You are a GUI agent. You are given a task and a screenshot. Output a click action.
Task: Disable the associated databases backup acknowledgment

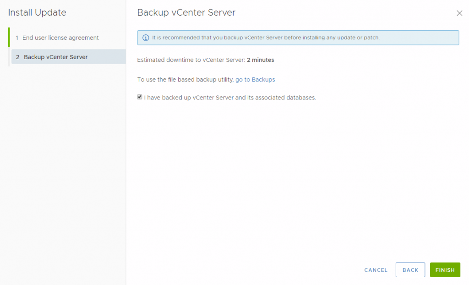click(140, 97)
